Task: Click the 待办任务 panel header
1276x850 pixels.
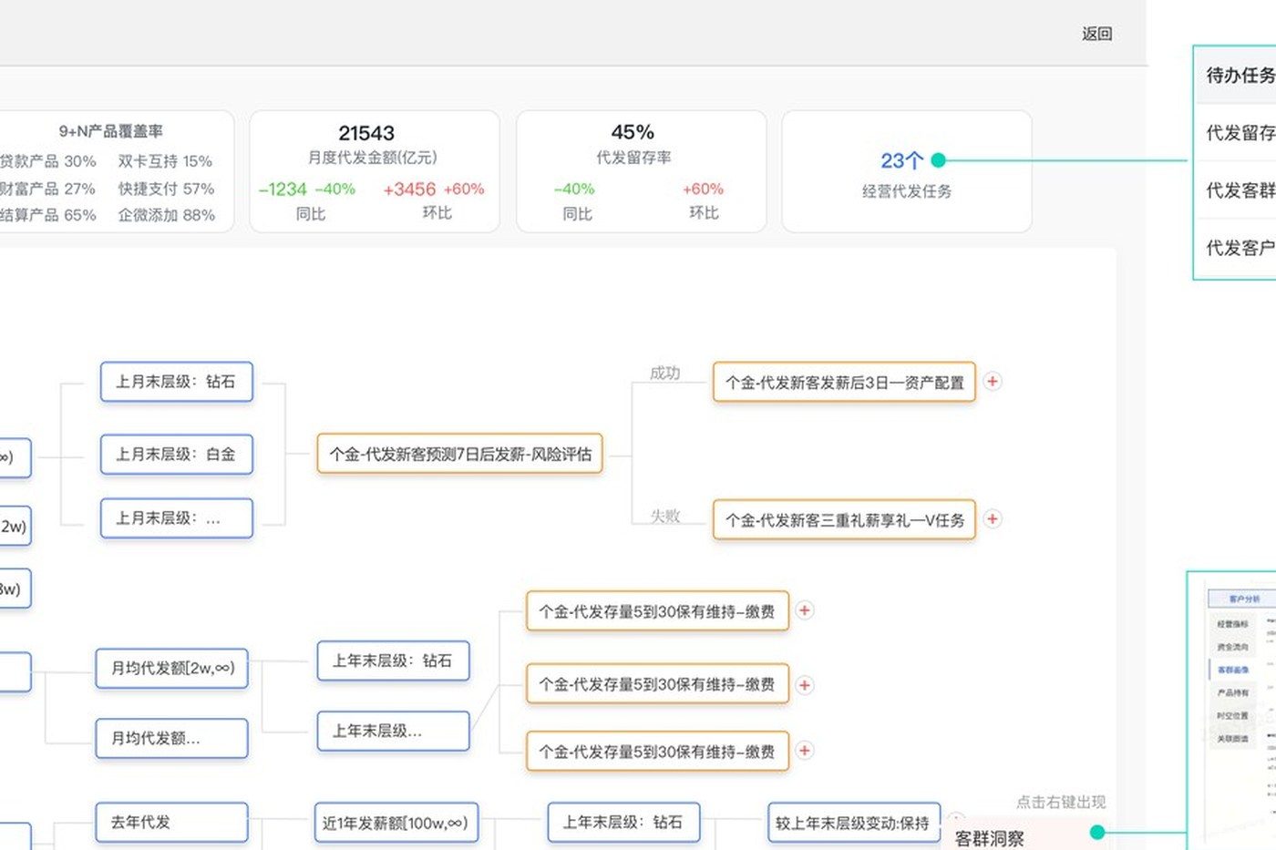Action: point(1240,75)
